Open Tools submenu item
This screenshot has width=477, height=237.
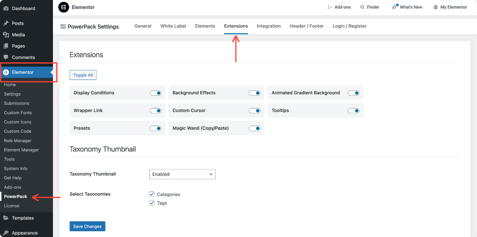9,159
